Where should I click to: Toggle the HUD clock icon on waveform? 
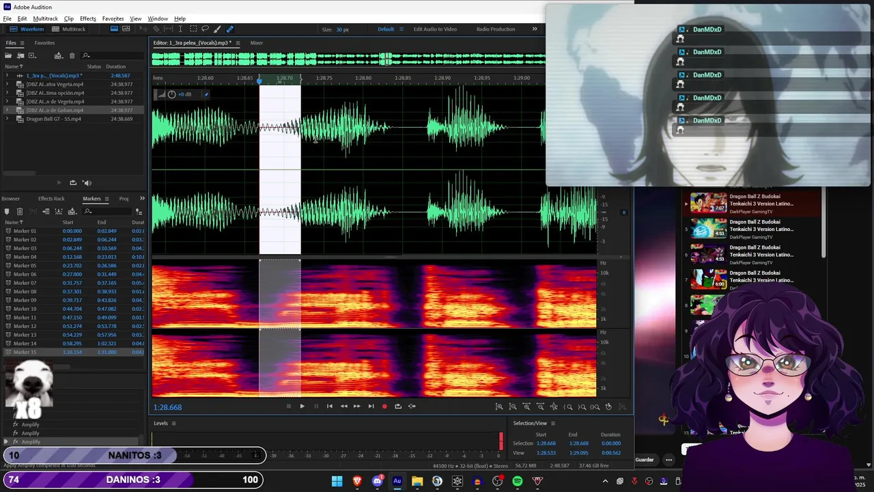tap(171, 94)
